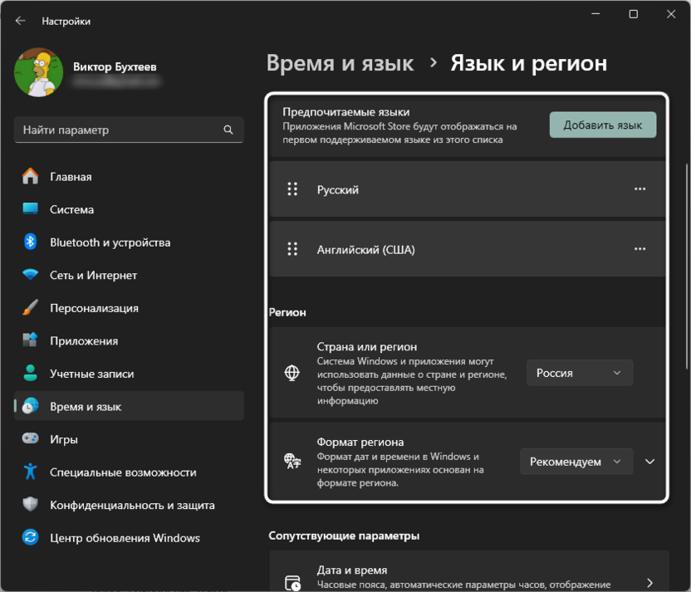Viewport: 691px width, 592px height.
Task: Click the globe-clock icon for Время и язык
Action: (x=31, y=406)
